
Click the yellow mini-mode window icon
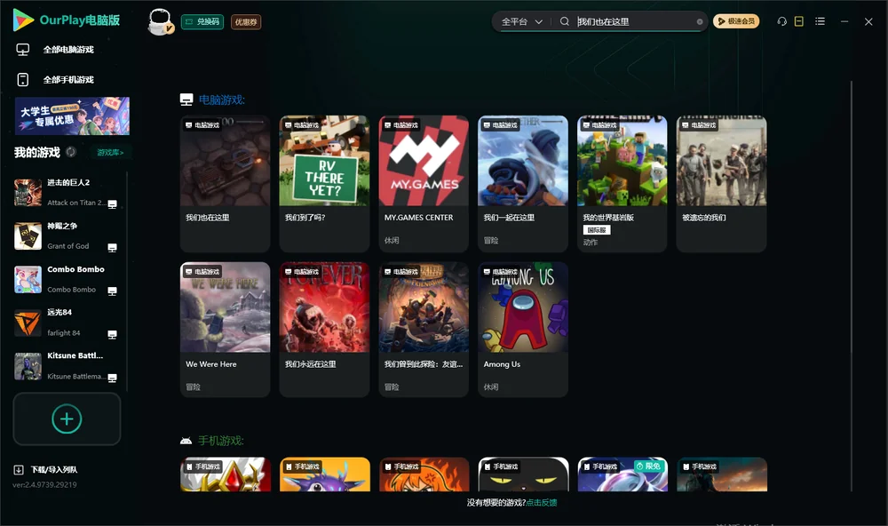799,21
